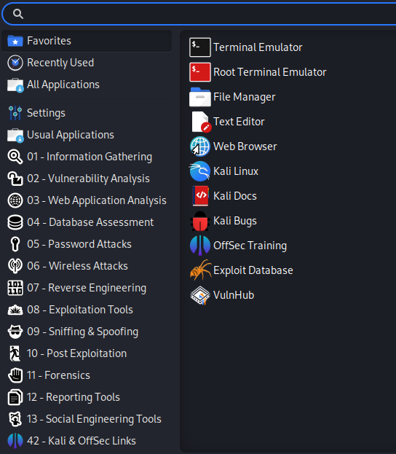Click the VulnHub text label
This screenshot has height=454, width=396.
[x=234, y=295]
